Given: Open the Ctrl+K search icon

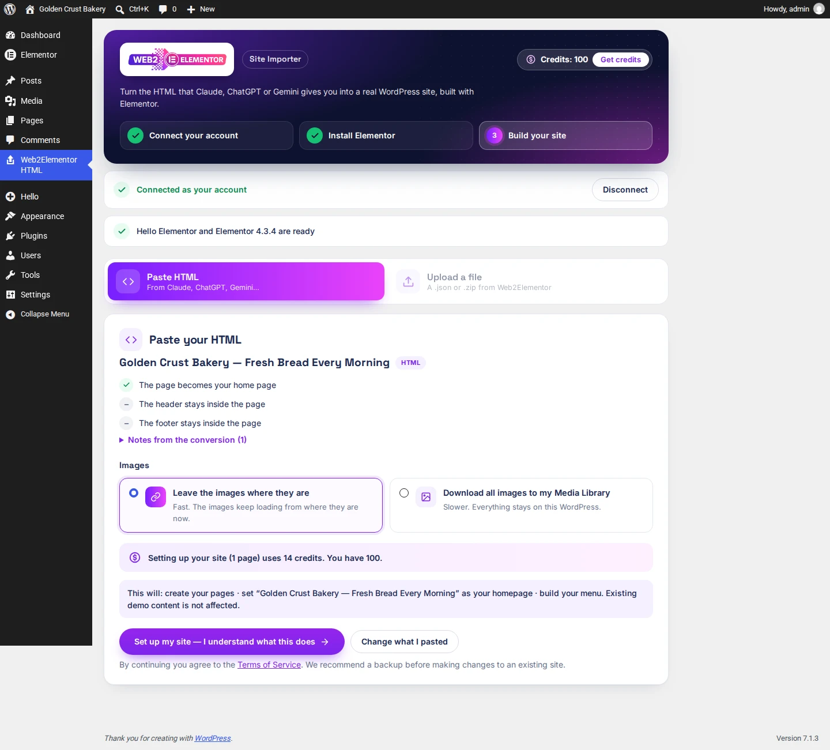Looking at the screenshot, I should [x=120, y=9].
